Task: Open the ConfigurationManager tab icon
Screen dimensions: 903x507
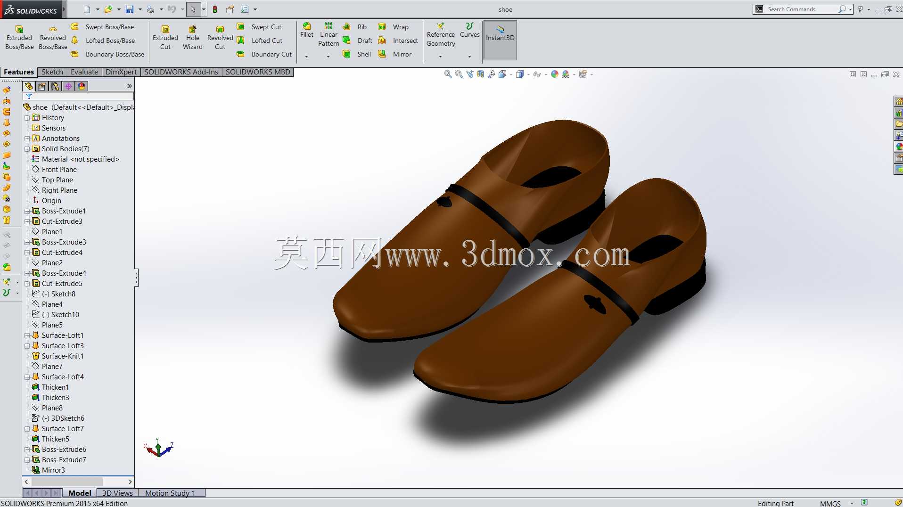Action: pos(55,86)
